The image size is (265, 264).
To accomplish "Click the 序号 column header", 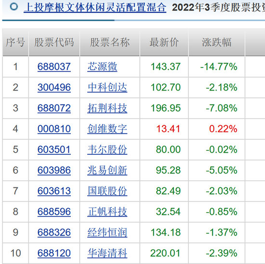I will coord(15,42).
